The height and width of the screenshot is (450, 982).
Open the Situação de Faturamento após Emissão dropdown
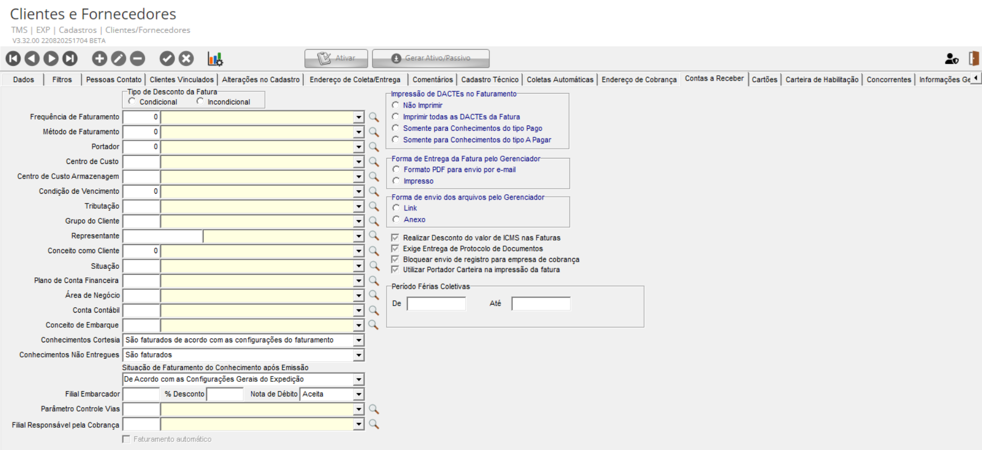click(359, 380)
